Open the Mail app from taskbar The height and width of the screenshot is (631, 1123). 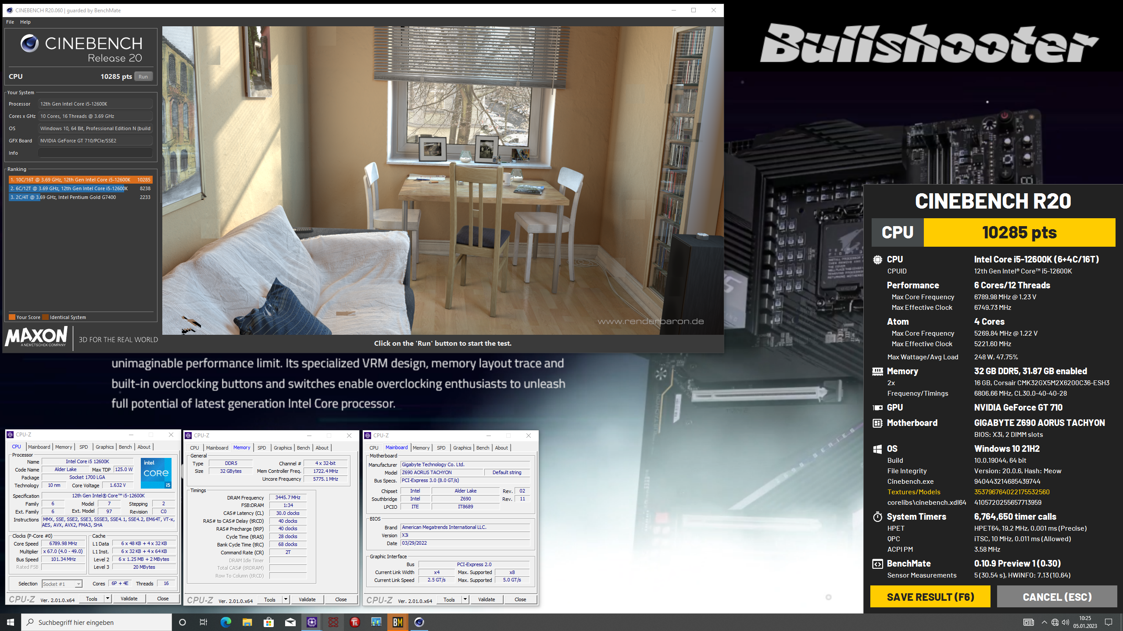290,622
